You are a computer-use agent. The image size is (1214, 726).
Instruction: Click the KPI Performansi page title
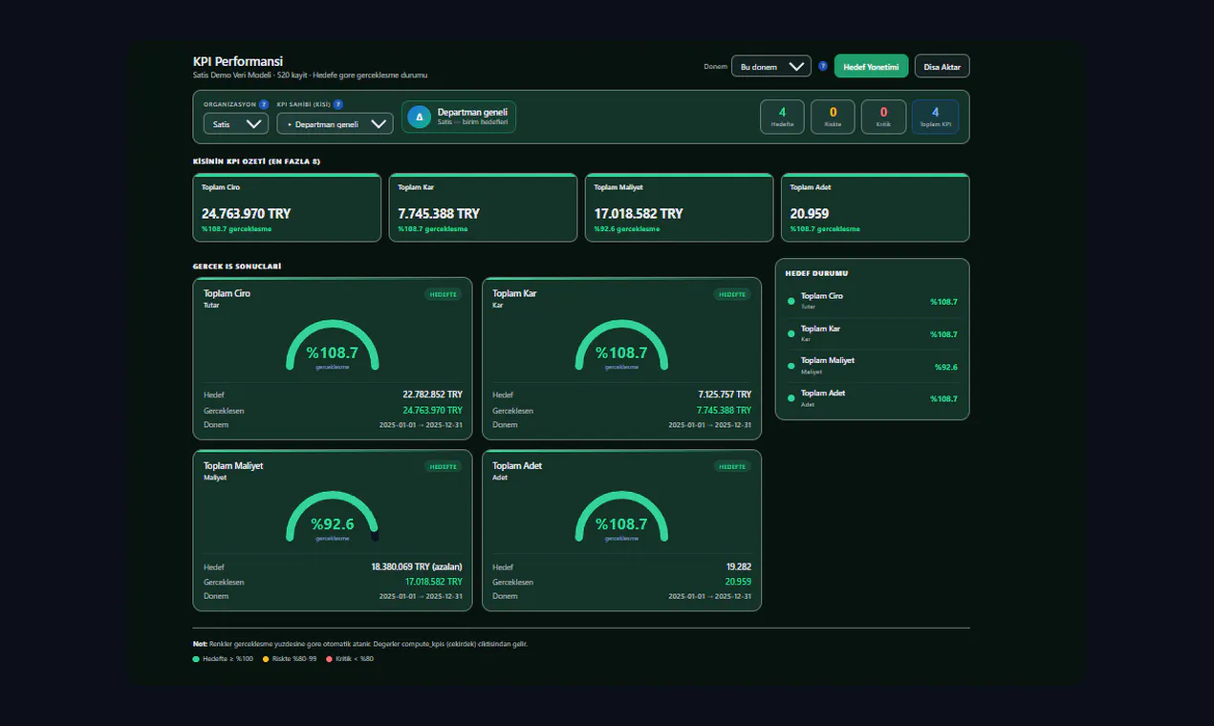(x=238, y=61)
